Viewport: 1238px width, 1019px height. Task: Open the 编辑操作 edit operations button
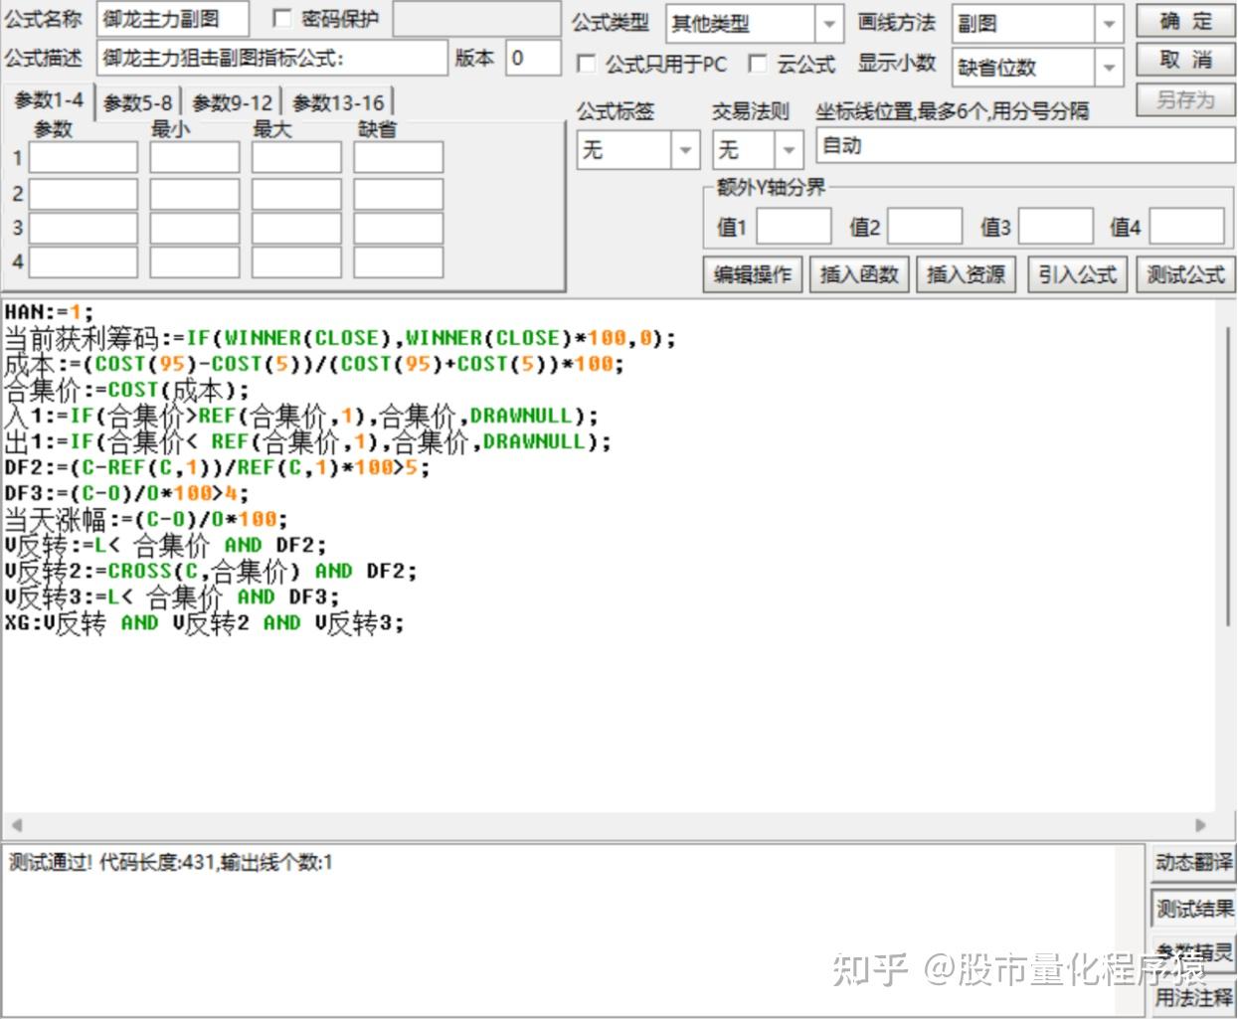pyautogui.click(x=753, y=274)
